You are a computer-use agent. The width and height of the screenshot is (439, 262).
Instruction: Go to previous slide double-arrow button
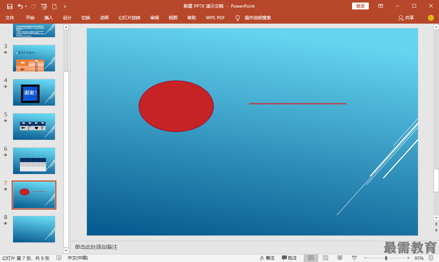(x=436, y=224)
